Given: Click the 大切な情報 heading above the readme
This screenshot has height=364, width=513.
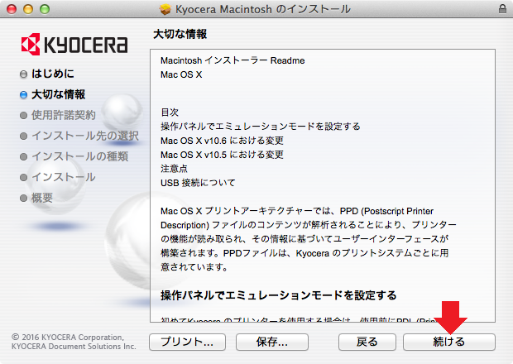Looking at the screenshot, I should 180,34.
